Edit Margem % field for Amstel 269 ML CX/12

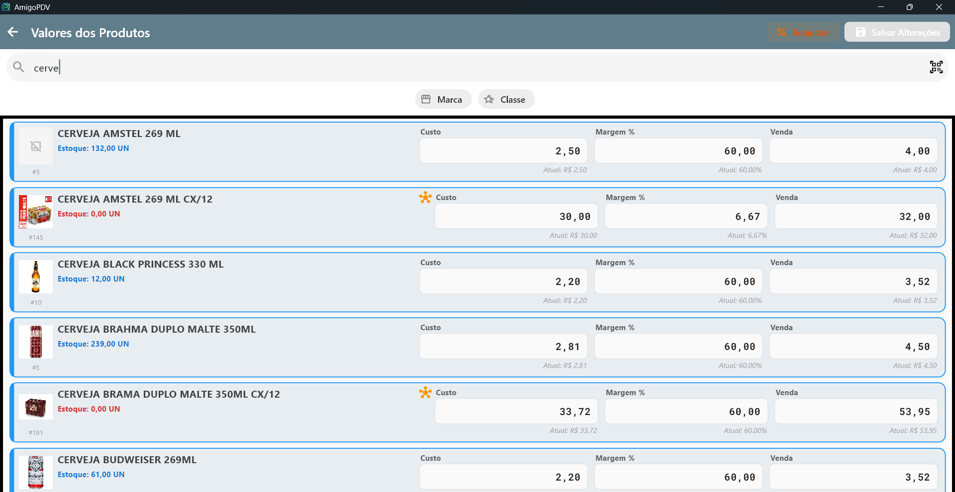686,216
